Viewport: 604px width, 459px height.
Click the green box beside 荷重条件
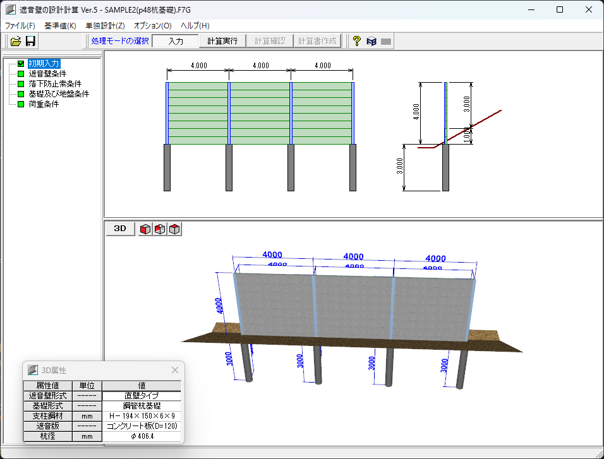pyautogui.click(x=21, y=104)
